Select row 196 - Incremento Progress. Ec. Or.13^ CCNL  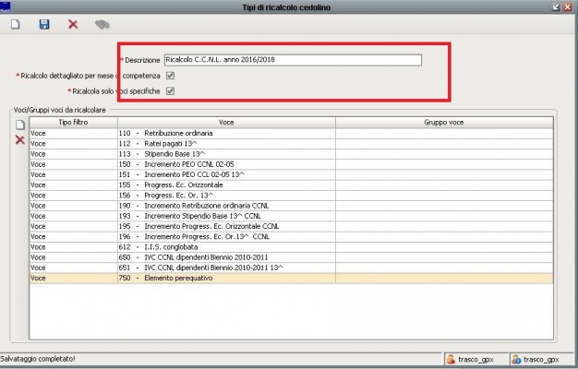pos(291,236)
